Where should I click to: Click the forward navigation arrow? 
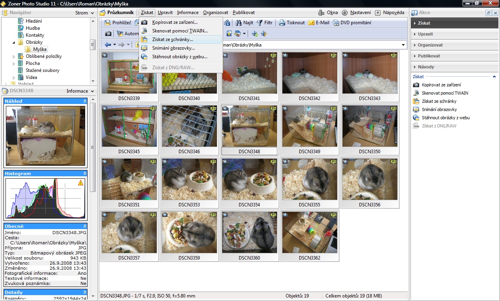121,45
